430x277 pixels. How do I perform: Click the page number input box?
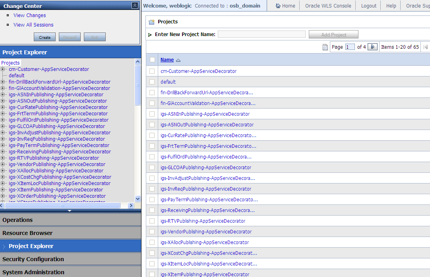[350, 47]
